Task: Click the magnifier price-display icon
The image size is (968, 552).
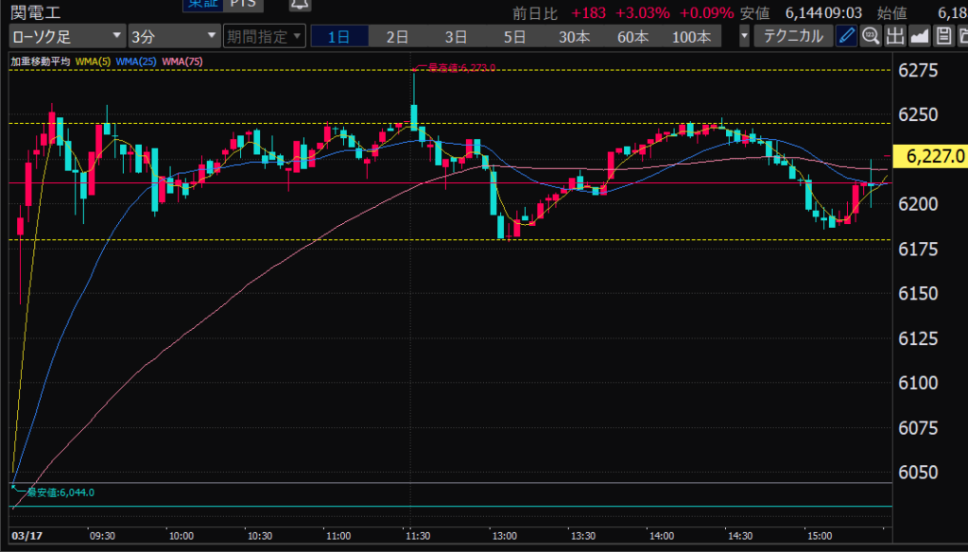Action: [x=871, y=37]
